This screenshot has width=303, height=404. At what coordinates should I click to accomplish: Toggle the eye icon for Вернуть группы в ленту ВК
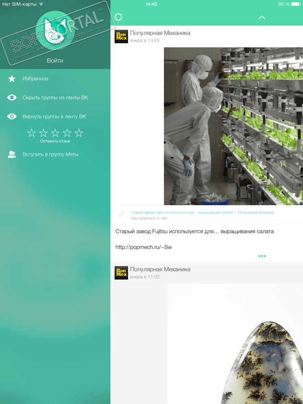(12, 116)
